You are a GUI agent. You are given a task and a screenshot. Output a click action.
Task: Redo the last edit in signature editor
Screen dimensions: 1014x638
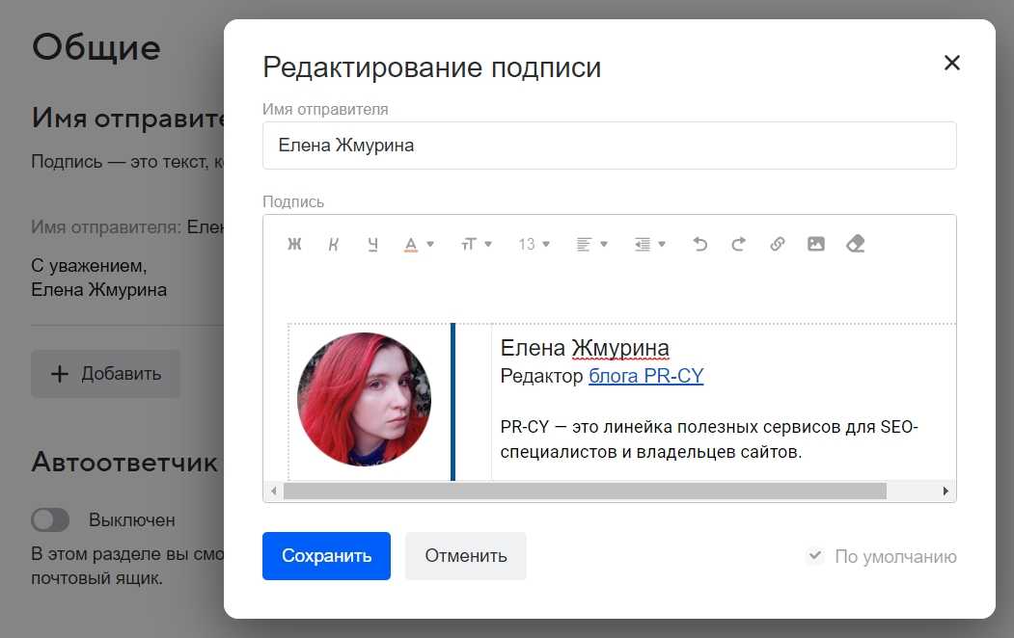click(739, 245)
